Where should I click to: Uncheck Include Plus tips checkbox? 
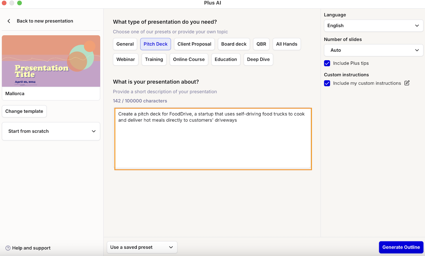click(x=327, y=63)
